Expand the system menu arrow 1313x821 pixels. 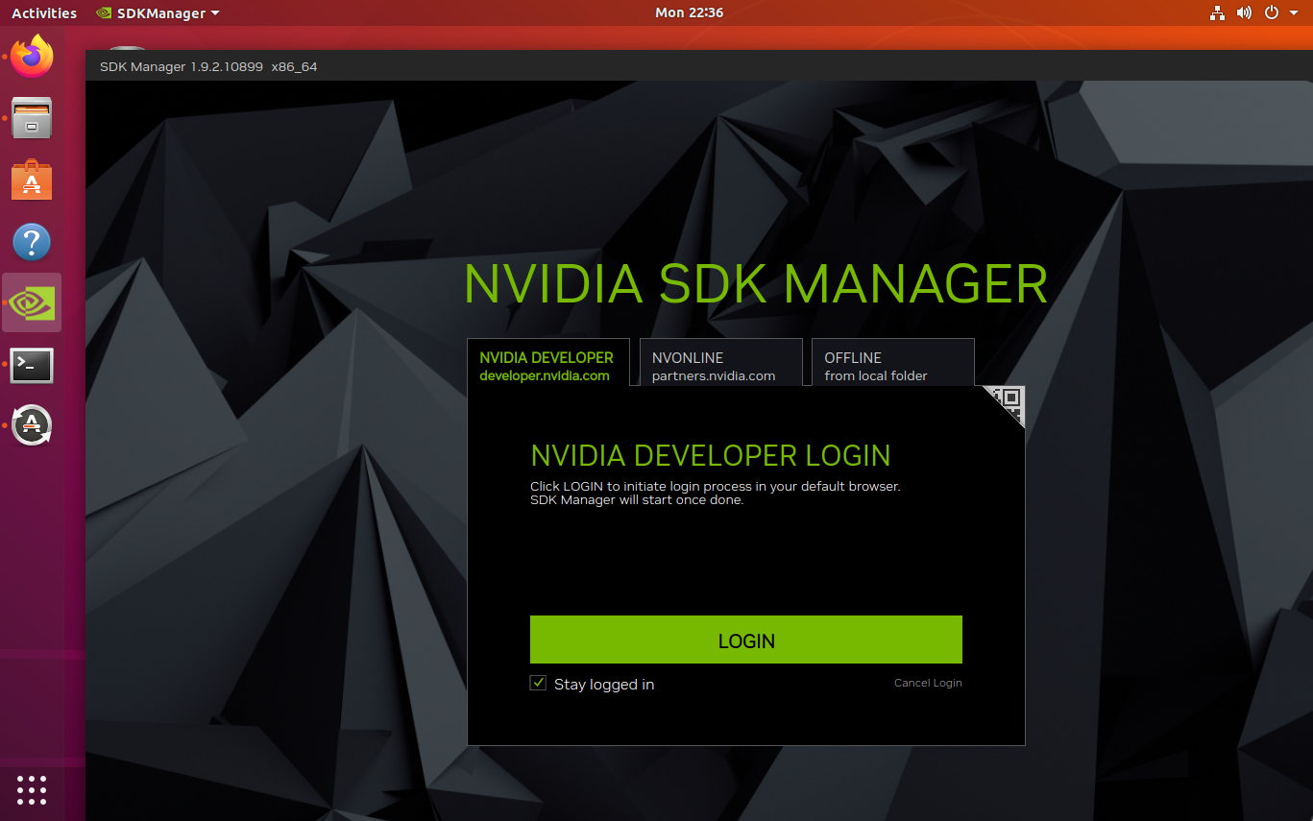[x=1293, y=13]
